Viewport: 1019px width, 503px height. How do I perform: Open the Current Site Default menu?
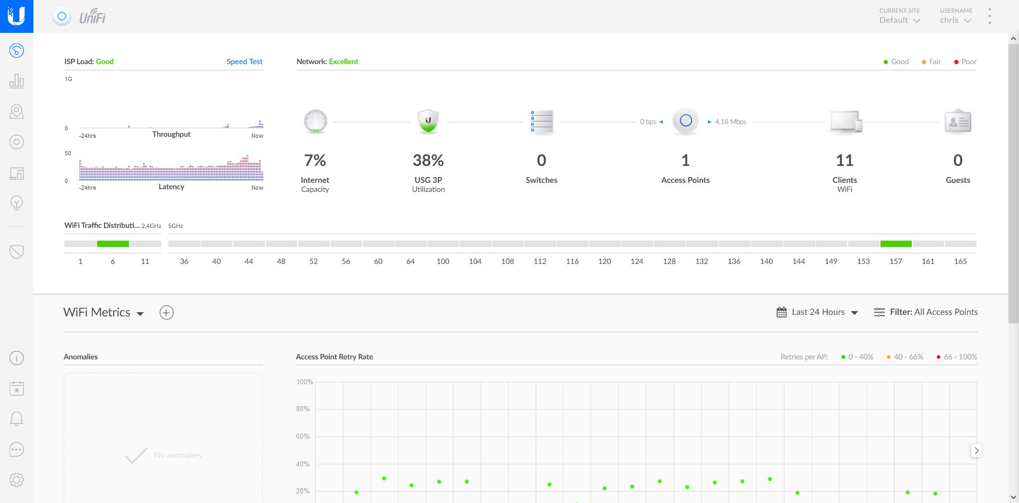point(899,20)
